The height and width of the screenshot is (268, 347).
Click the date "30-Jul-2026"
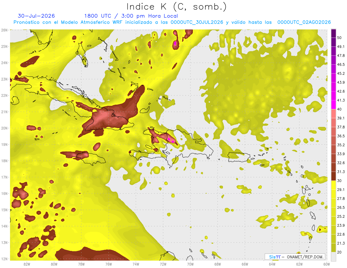36,16
